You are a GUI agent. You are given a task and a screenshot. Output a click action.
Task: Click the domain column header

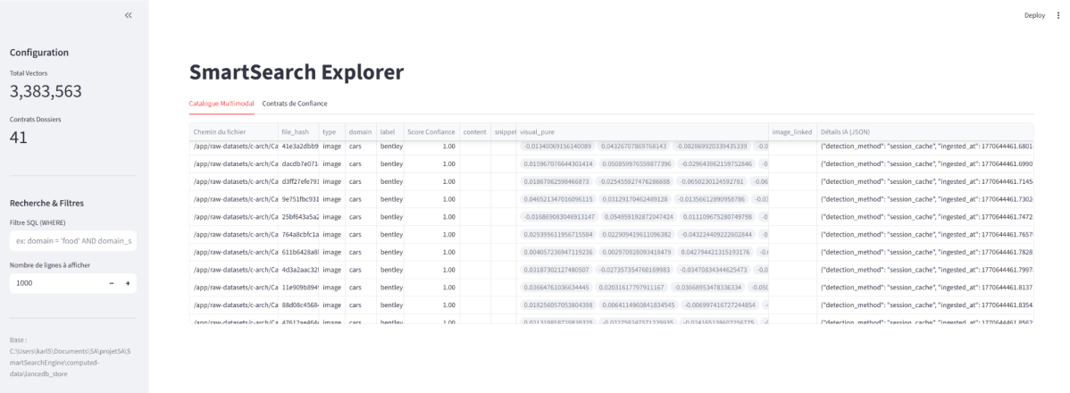point(360,131)
